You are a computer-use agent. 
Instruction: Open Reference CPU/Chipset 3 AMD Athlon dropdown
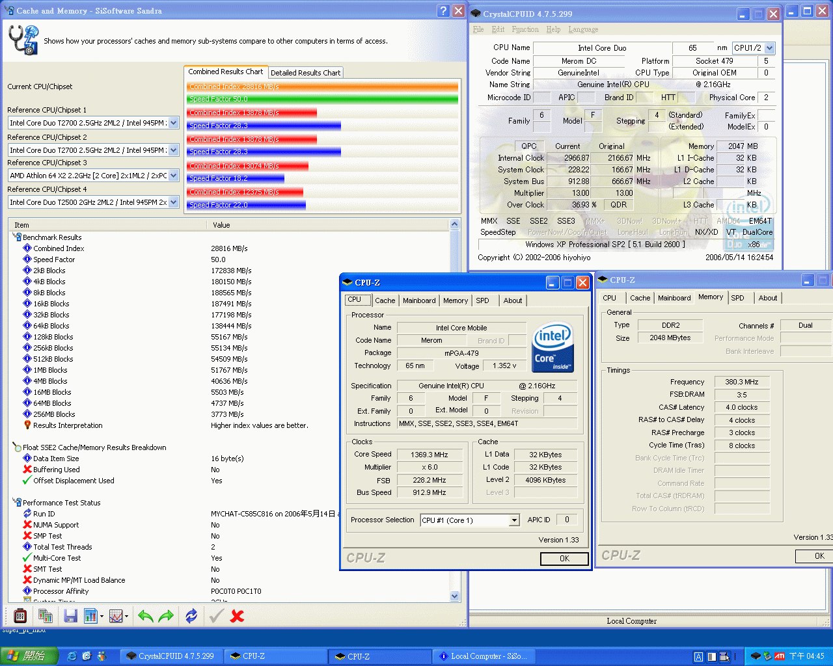[174, 176]
